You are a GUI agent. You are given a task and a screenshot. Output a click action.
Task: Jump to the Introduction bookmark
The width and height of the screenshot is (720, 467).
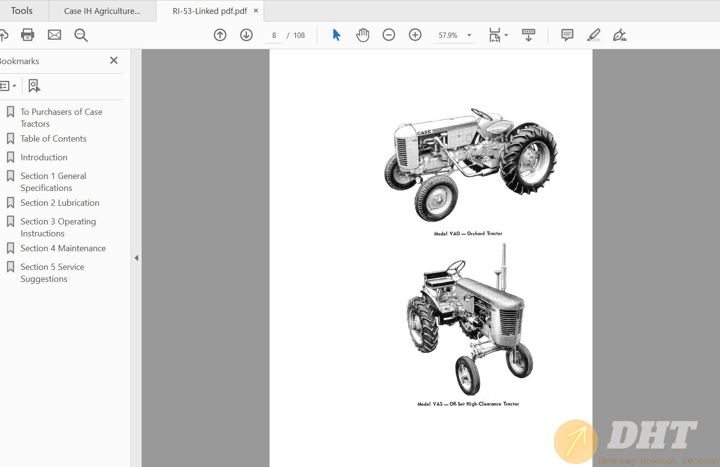(x=44, y=157)
